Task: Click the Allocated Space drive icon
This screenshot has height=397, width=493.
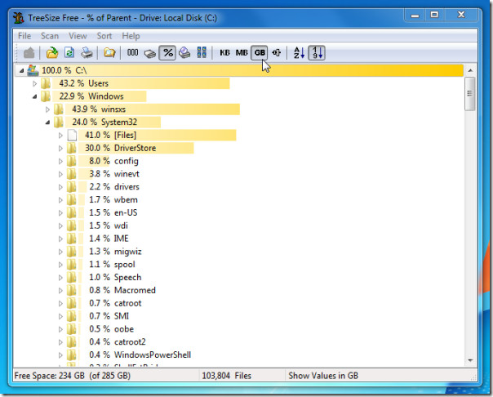Action: 149,53
